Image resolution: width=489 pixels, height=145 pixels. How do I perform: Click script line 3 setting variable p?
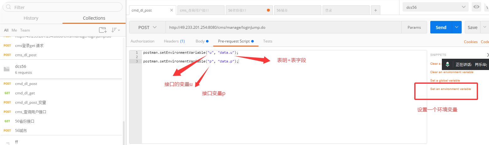point(191,61)
